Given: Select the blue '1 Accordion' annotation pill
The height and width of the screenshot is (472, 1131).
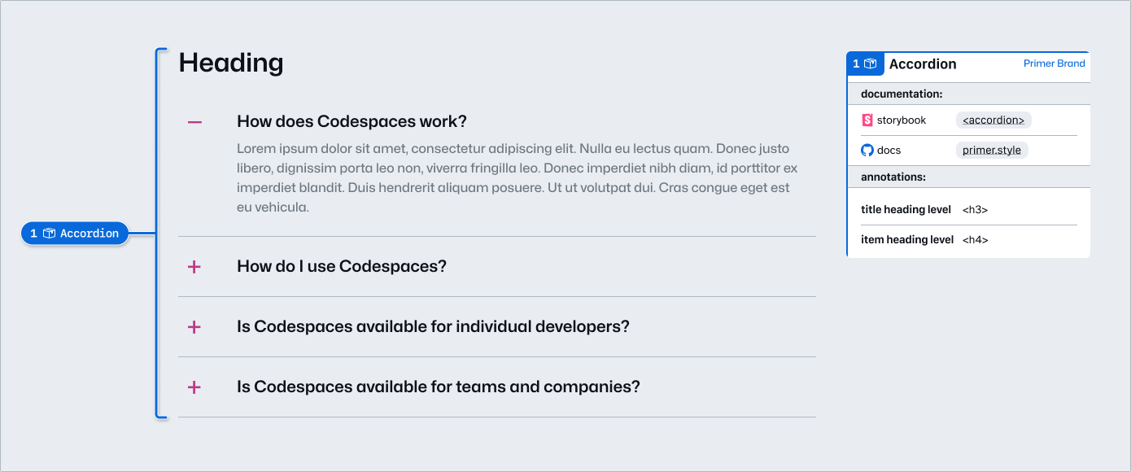Looking at the screenshot, I should click(75, 234).
